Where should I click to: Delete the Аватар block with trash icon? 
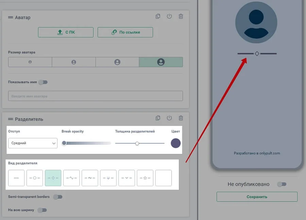pos(181,16)
